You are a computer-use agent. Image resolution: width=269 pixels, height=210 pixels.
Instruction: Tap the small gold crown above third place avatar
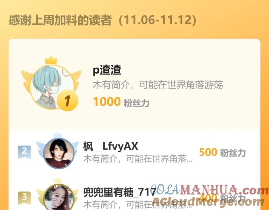(58, 181)
